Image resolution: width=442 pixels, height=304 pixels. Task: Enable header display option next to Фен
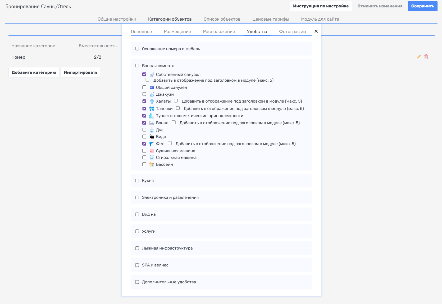(170, 143)
